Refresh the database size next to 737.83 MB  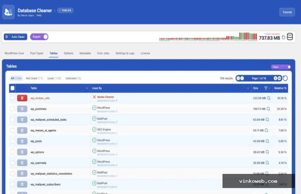283,37
